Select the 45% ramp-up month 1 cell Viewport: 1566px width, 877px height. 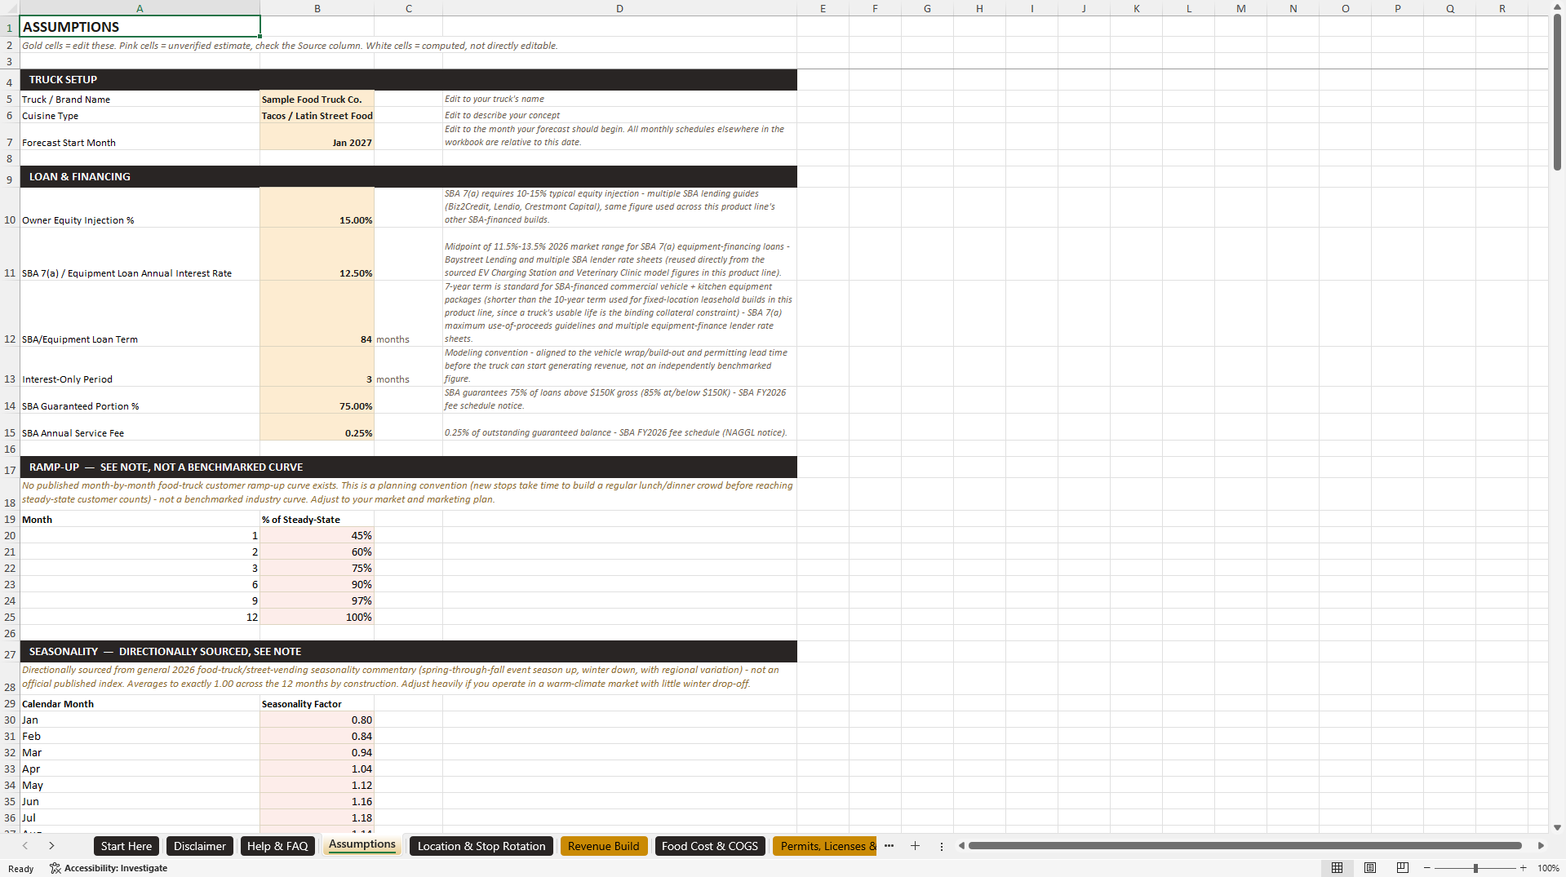pos(317,535)
